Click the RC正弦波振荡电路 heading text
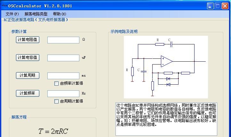The width and height of the screenshot is (231, 137). coord(36,20)
